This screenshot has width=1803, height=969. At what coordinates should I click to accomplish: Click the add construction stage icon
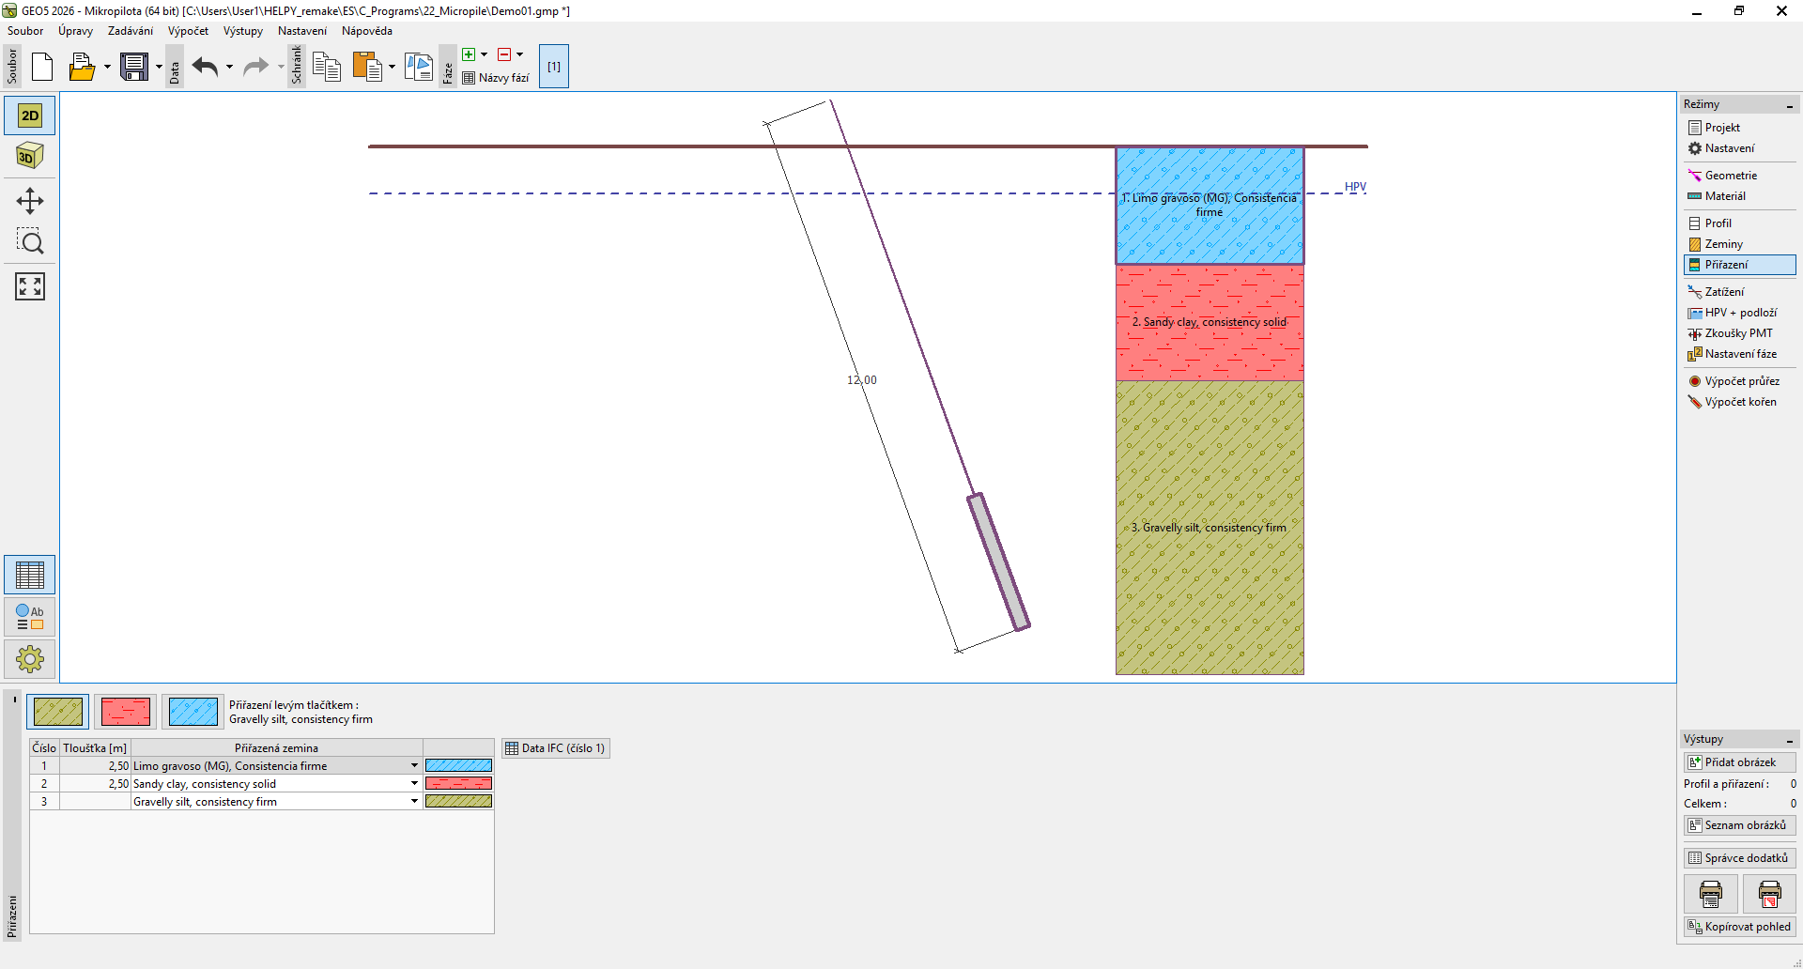point(469,54)
